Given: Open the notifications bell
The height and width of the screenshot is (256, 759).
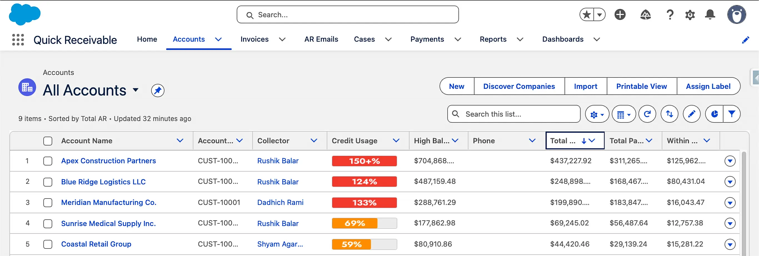Looking at the screenshot, I should click(710, 14).
